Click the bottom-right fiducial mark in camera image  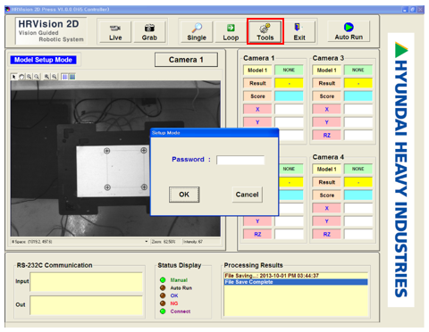pyautogui.click(x=144, y=187)
